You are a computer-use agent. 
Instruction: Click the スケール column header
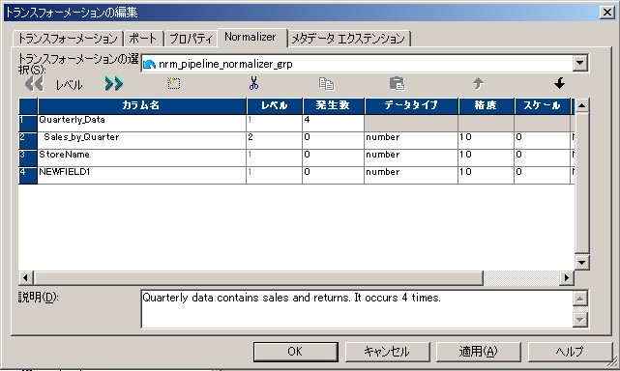click(542, 105)
